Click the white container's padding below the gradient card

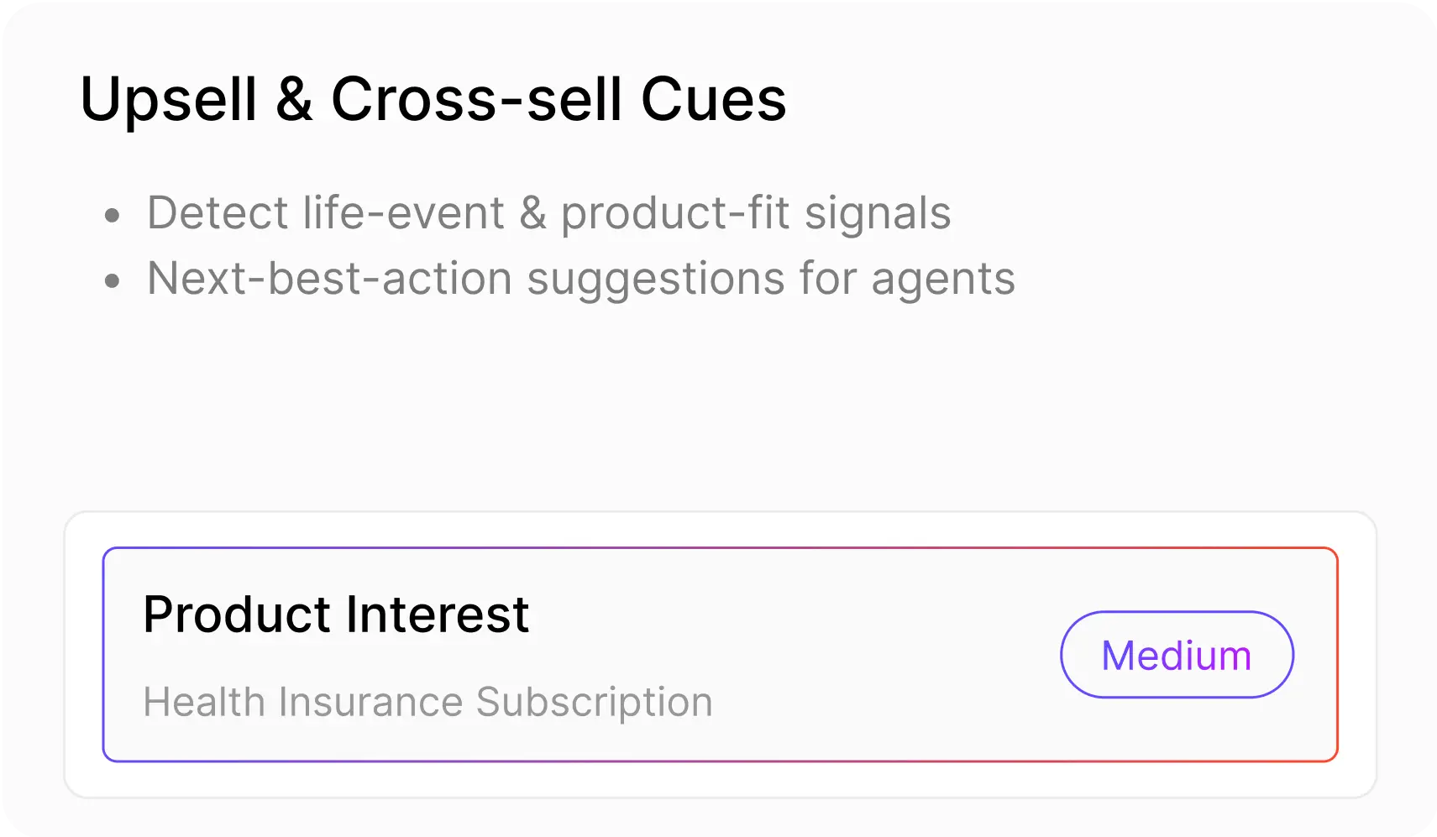[720, 780]
